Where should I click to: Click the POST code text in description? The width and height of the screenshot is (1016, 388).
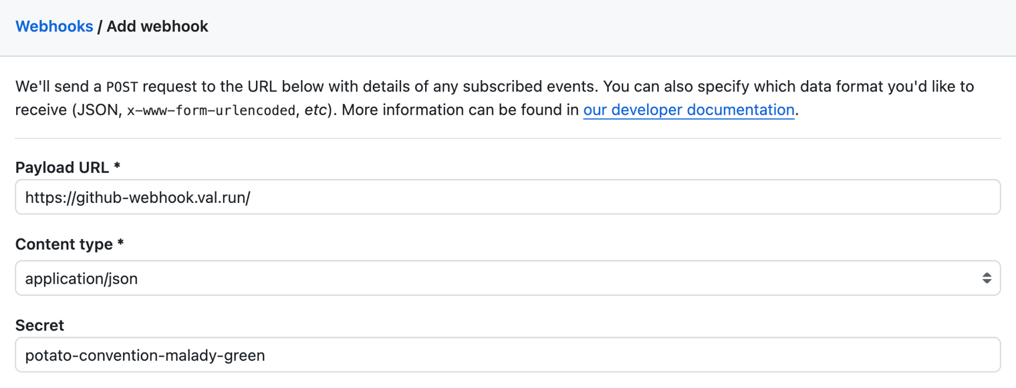click(122, 87)
